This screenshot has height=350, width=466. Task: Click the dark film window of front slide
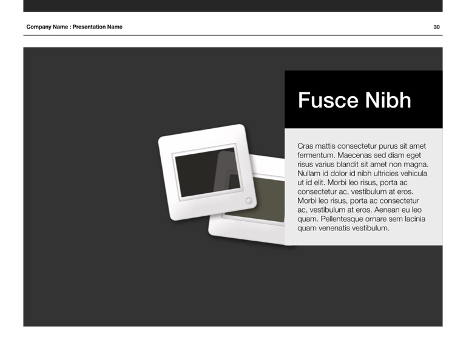tap(194, 176)
